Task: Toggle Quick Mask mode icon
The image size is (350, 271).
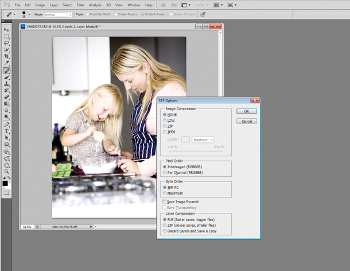Action: pos(6,193)
